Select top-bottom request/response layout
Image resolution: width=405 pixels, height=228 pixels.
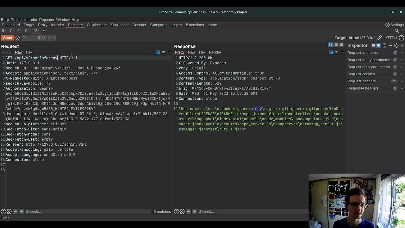point(336,45)
